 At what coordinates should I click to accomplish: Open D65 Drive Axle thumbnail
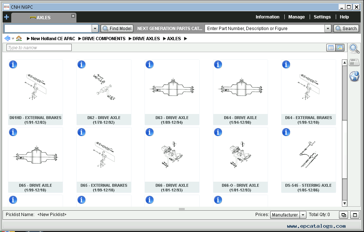pos(35,155)
